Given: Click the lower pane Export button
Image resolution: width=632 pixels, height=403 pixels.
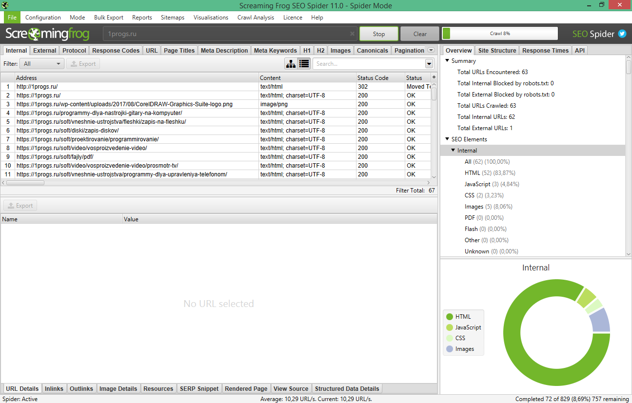Looking at the screenshot, I should point(20,206).
